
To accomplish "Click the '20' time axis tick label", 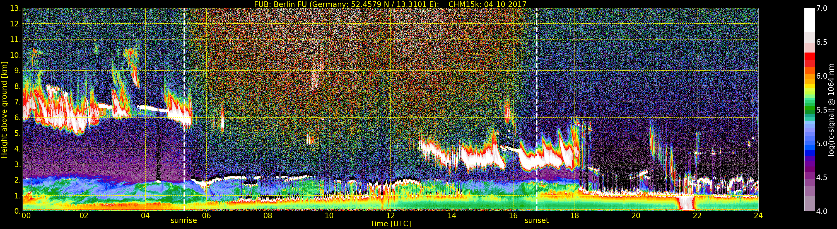I will [636, 215].
